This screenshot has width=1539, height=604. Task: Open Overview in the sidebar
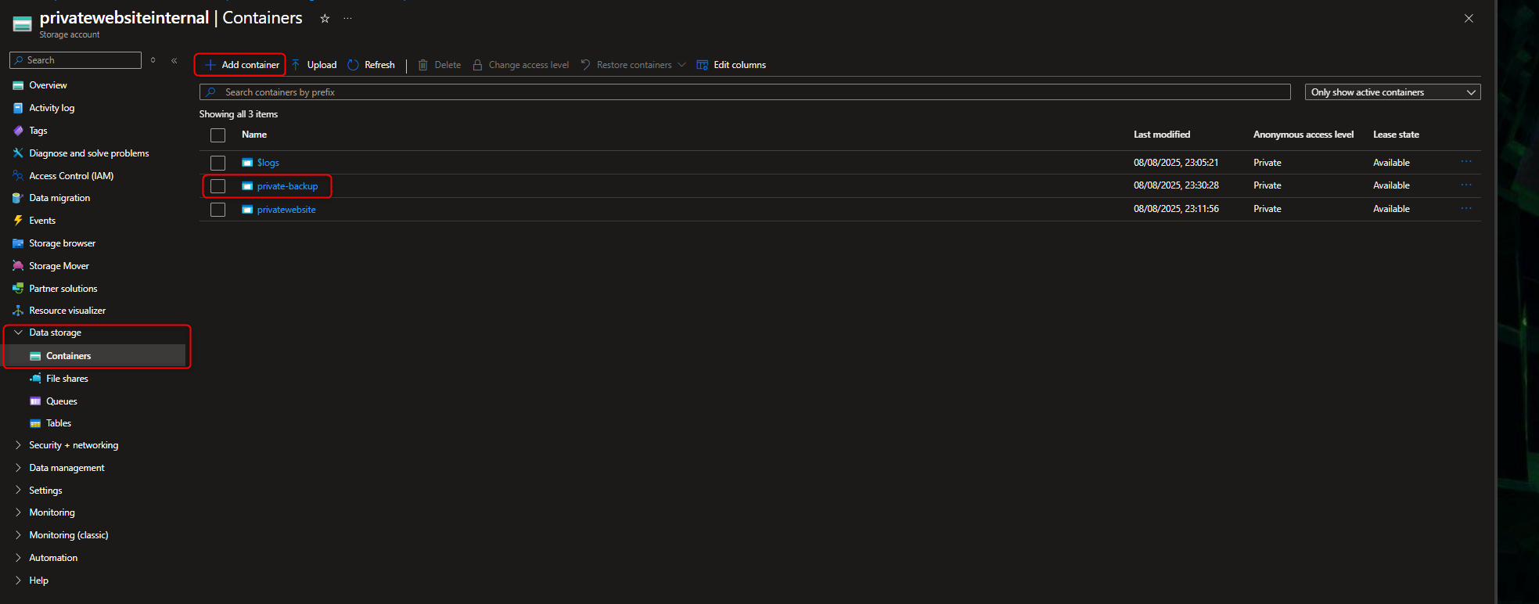coord(48,85)
